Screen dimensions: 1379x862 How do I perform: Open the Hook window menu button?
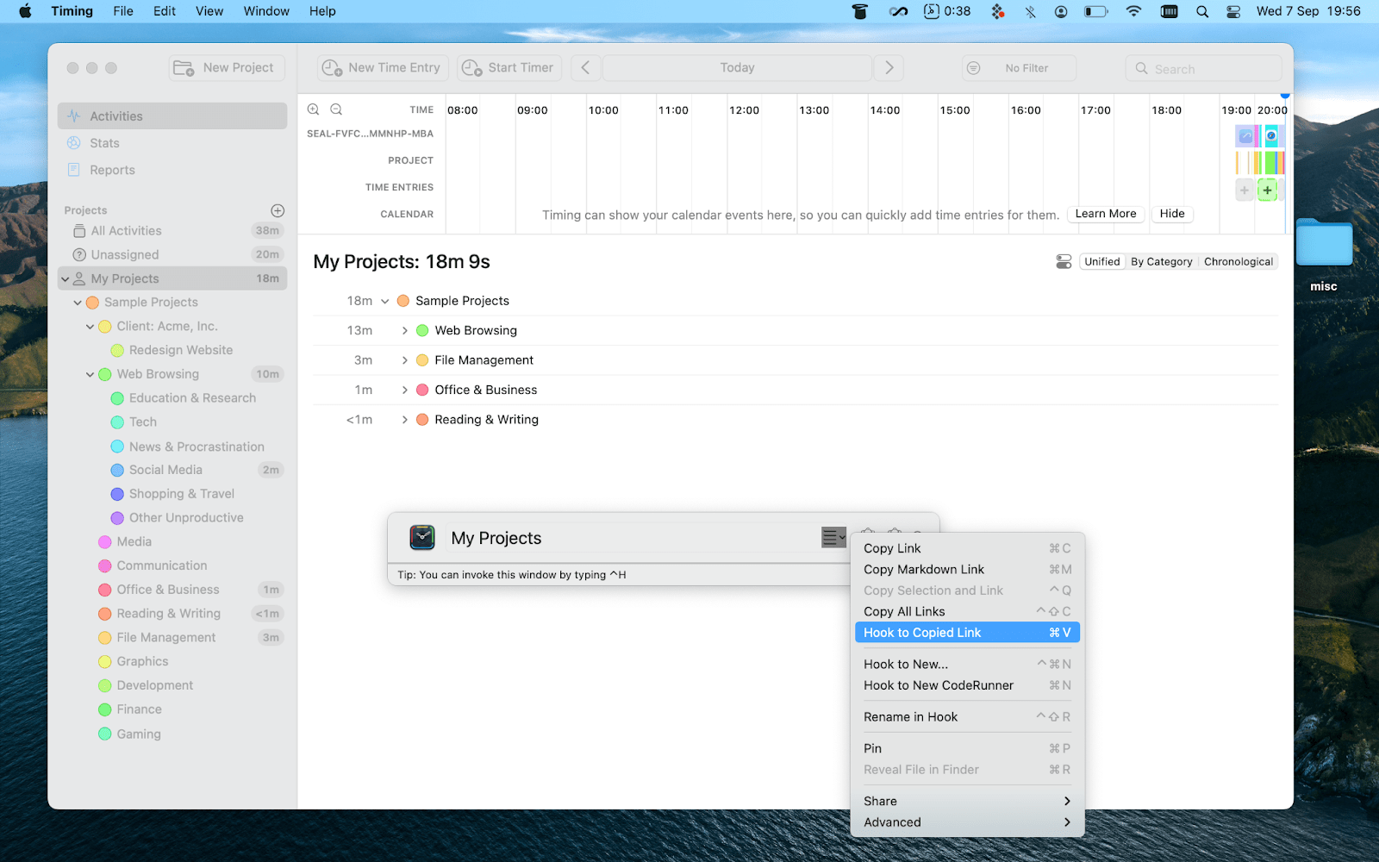click(x=833, y=538)
